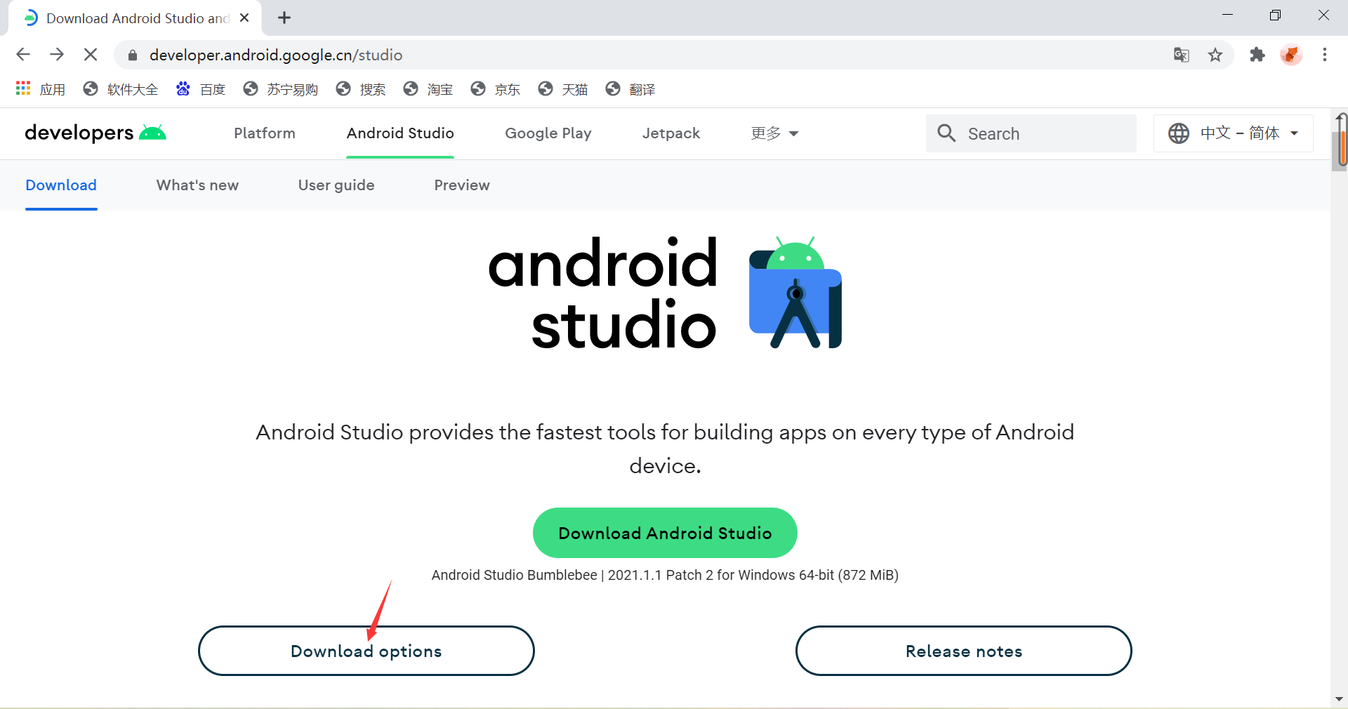Open the Chrome extensions puzzle icon
1348x709 pixels.
(x=1257, y=55)
